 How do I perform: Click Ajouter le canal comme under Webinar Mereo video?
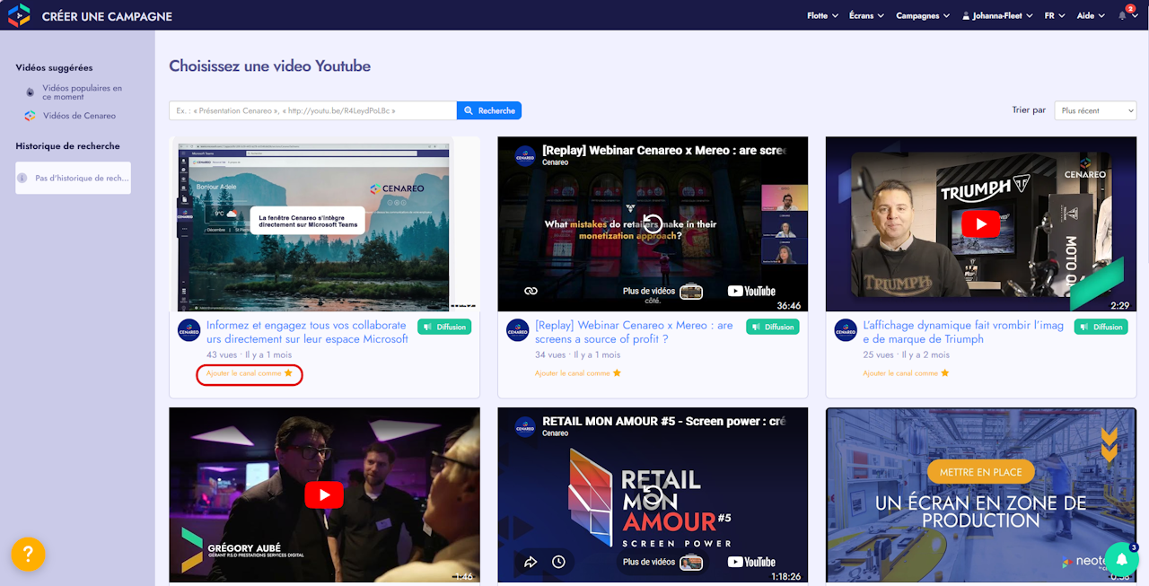[578, 373]
